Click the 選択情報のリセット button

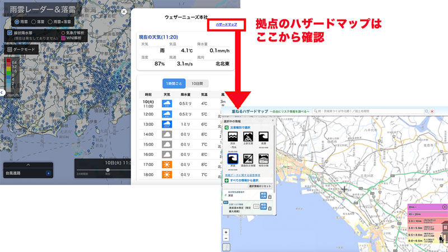pos(260,186)
